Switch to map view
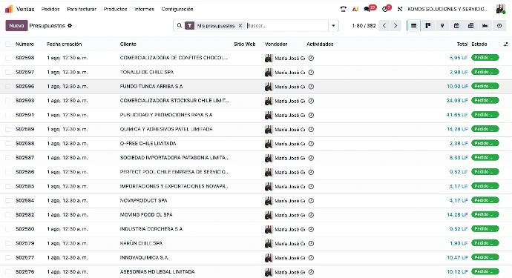 (442, 25)
